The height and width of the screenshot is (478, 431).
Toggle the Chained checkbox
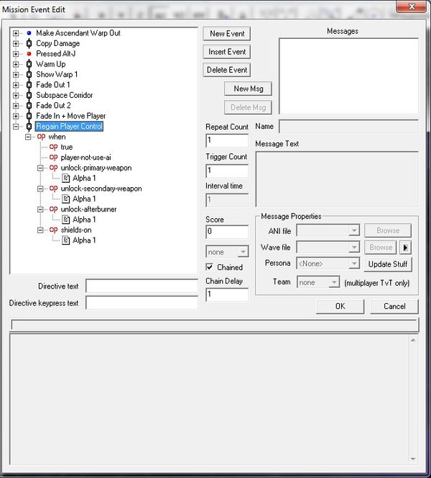210,267
